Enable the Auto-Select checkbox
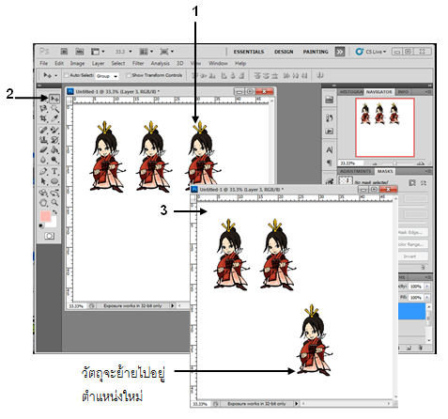Viewport: 448px width, 419px height. [66, 75]
